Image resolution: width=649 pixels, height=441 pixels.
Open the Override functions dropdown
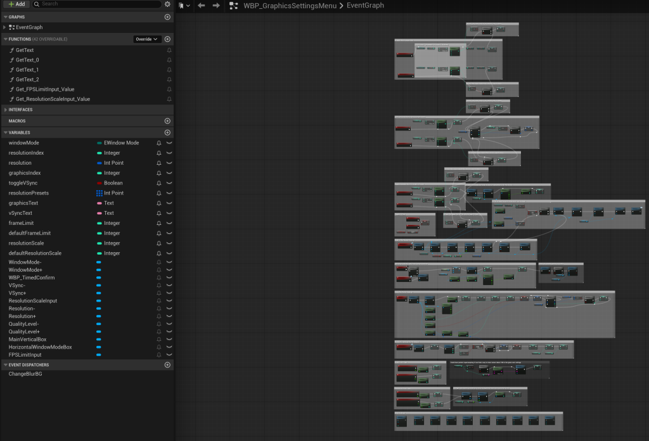(x=146, y=39)
